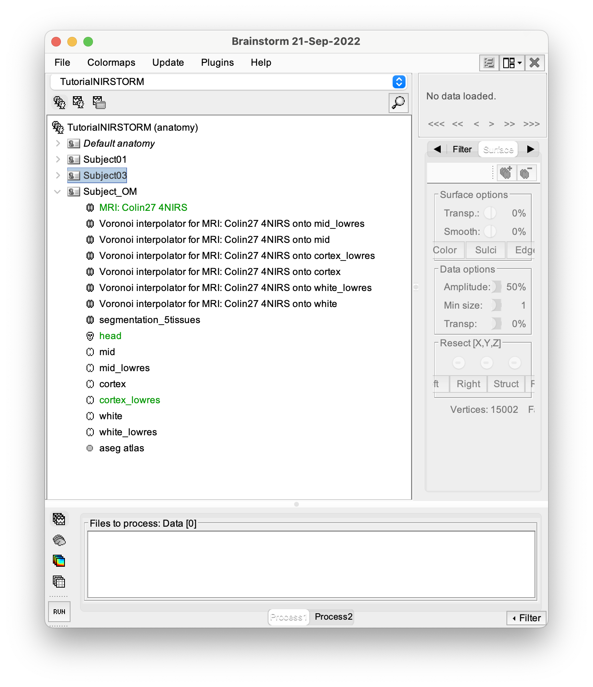Image resolution: width=593 pixels, height=687 pixels.
Task: Open the File menu
Action: (x=62, y=63)
